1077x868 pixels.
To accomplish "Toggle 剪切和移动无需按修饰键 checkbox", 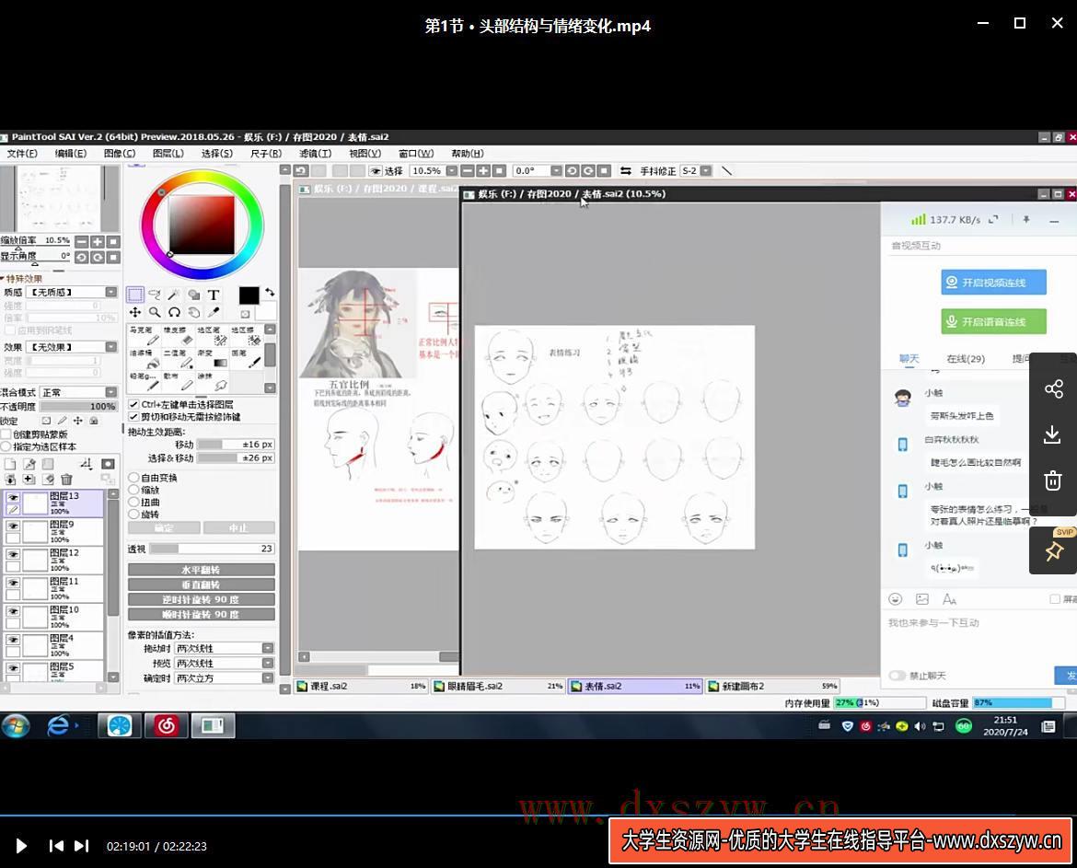I will tap(134, 417).
